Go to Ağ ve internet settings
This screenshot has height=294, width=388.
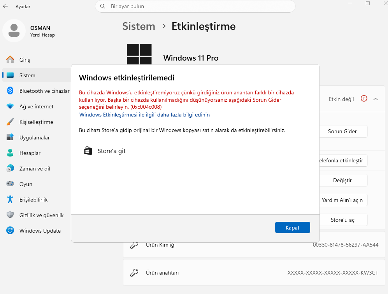(36, 106)
